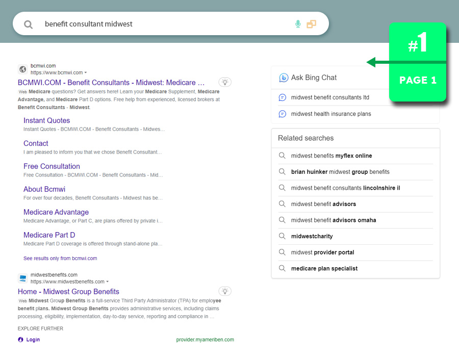
Task: Search related 'midwest benefit consultants lincolnshire il'
Action: click(345, 188)
